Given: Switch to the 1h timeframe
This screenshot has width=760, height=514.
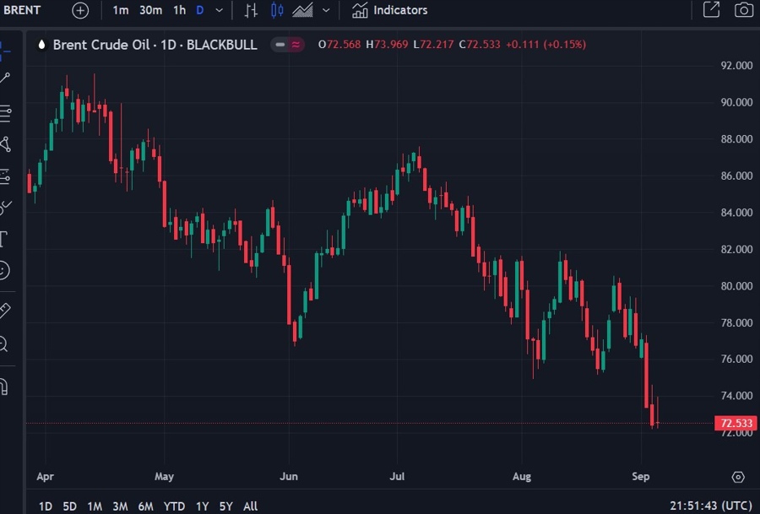Looking at the screenshot, I should (178, 10).
